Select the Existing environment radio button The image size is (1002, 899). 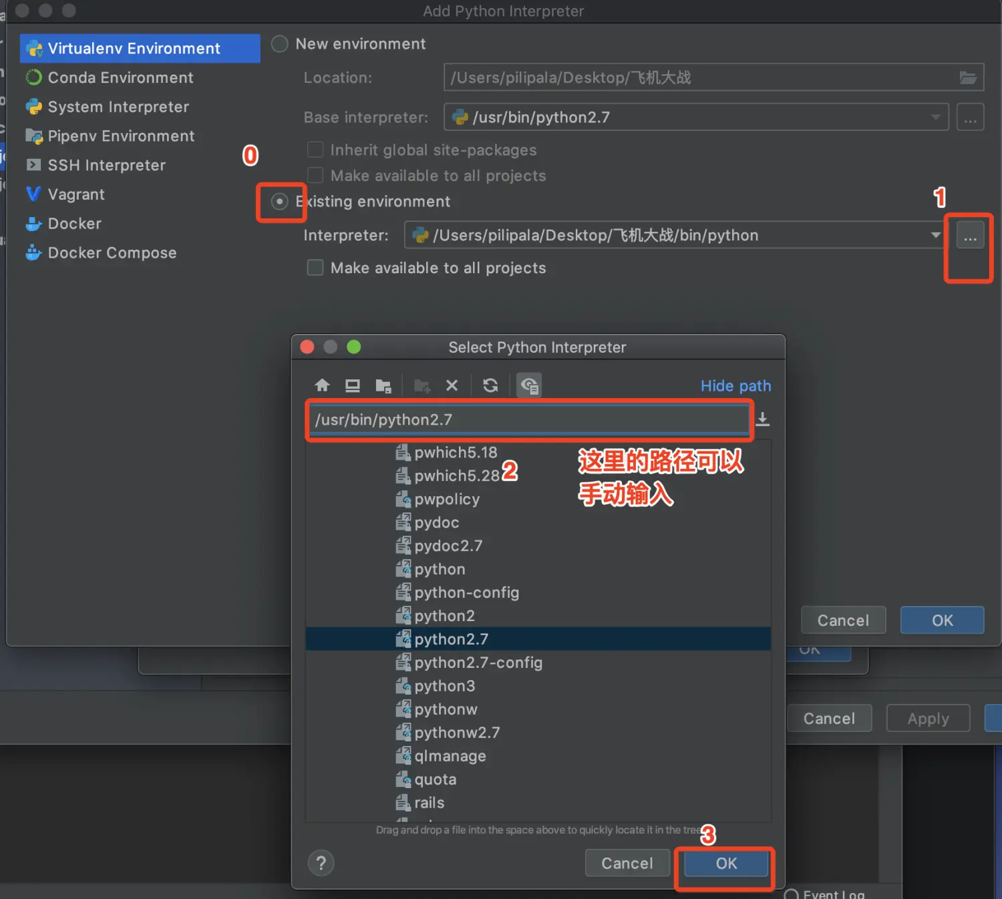pos(279,201)
